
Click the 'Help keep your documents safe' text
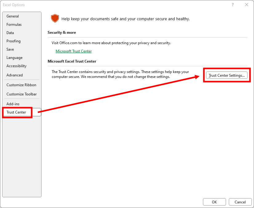(125, 19)
